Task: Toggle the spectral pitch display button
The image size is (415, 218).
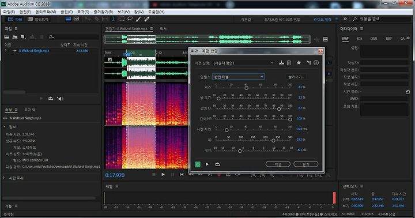Action: [76, 19]
